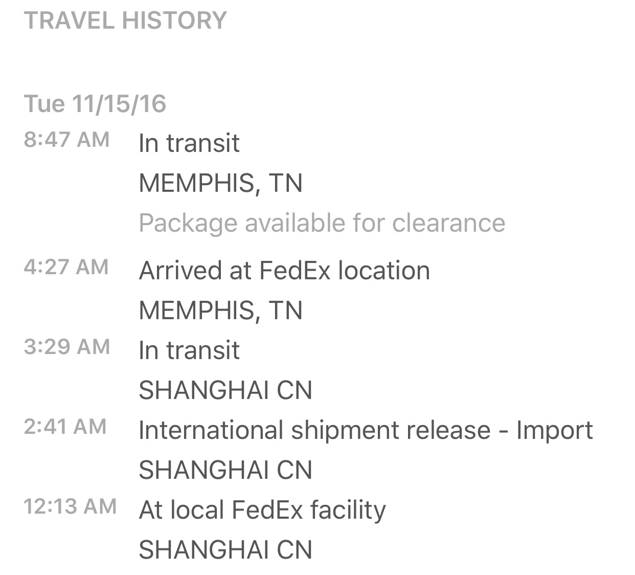Open the Arrived at FedEx location entry
The height and width of the screenshot is (575, 635).
point(284,271)
